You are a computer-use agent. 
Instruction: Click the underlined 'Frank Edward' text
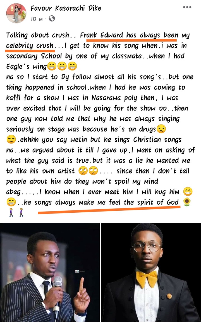click(101, 35)
